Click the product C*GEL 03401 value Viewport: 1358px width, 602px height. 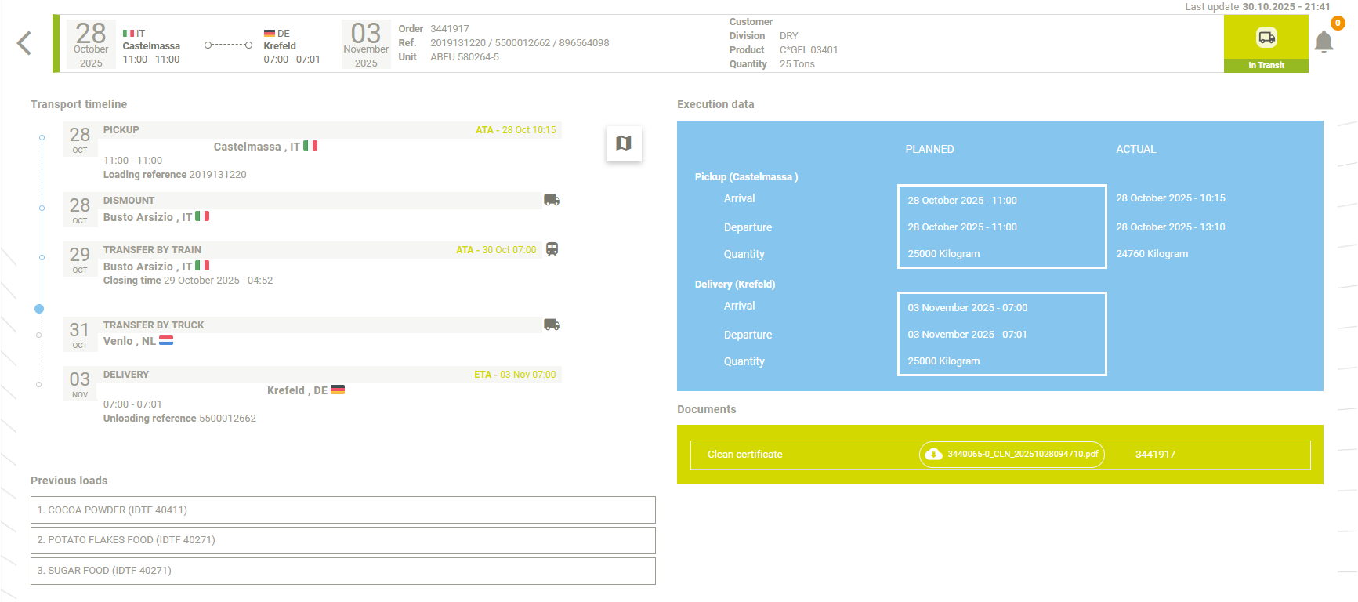809,50
